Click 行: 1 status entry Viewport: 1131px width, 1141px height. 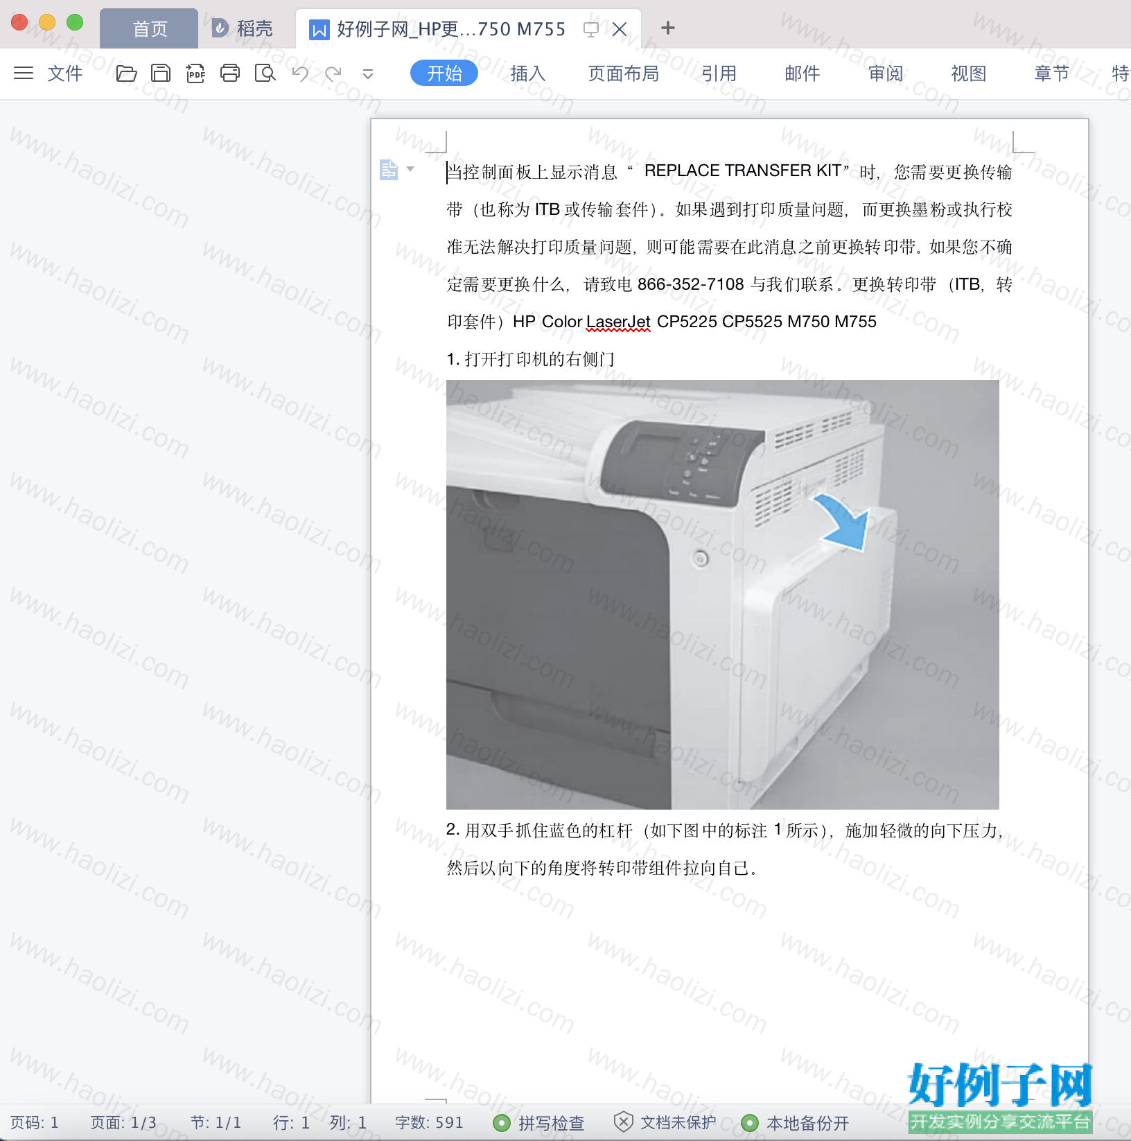point(291,1123)
